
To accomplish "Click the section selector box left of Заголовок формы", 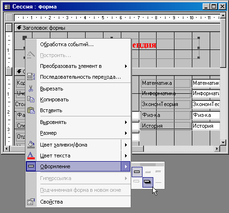I will [x=9, y=28].
